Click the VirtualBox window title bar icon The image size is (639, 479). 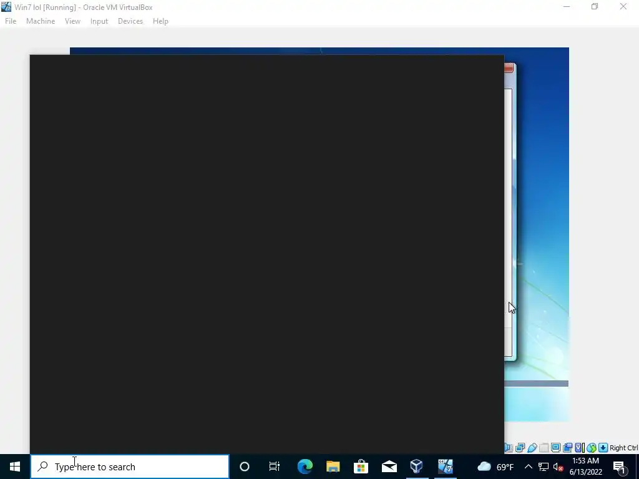pos(6,7)
